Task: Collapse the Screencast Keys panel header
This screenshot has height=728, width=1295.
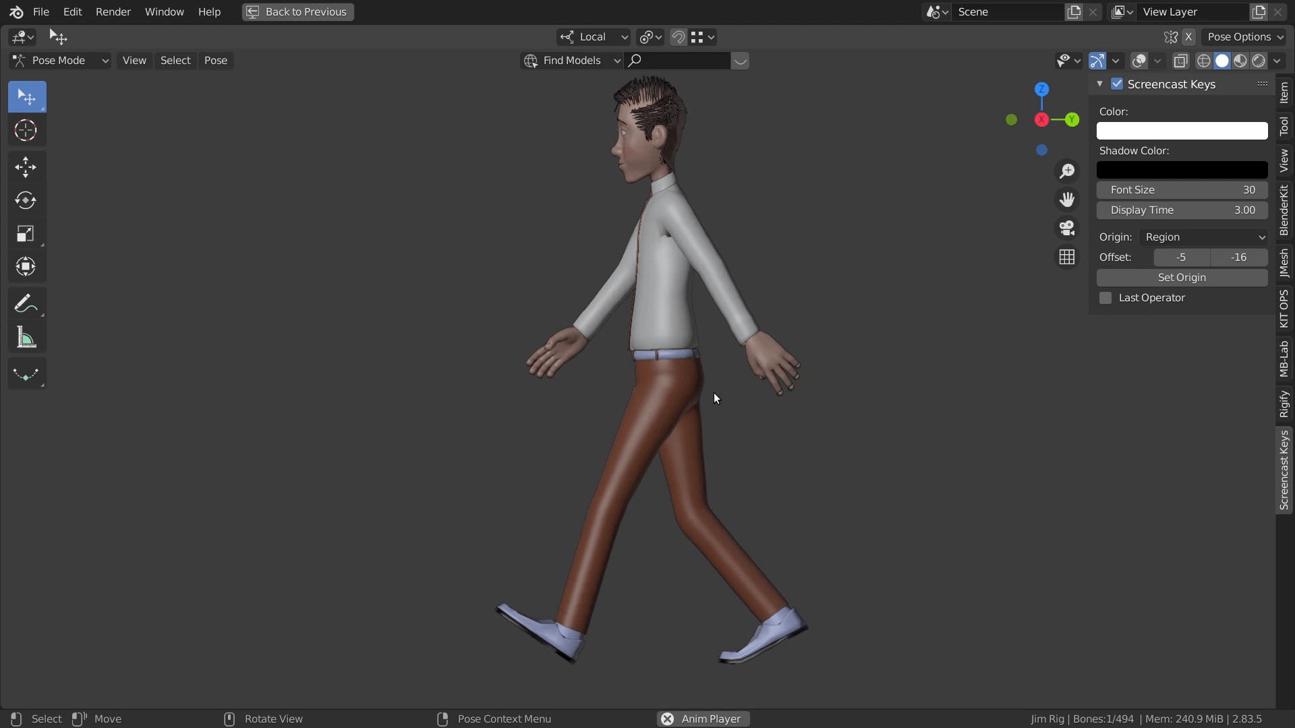Action: tap(1099, 84)
